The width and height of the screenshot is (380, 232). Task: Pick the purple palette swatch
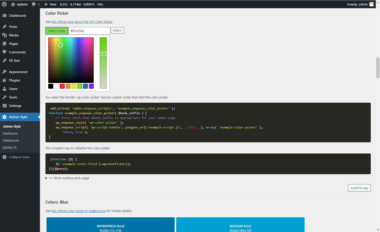(91, 86)
